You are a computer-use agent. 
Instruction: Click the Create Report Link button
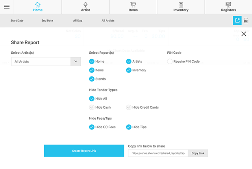coord(83,151)
